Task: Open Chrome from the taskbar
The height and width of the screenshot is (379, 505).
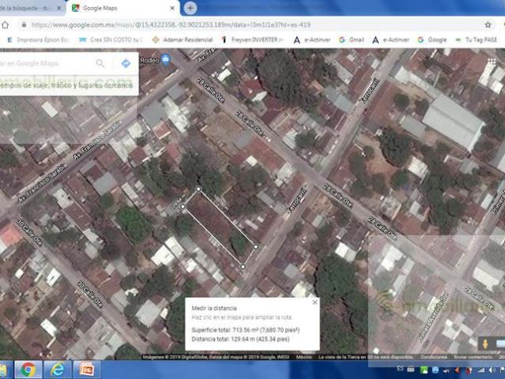Action: pyautogui.click(x=28, y=370)
